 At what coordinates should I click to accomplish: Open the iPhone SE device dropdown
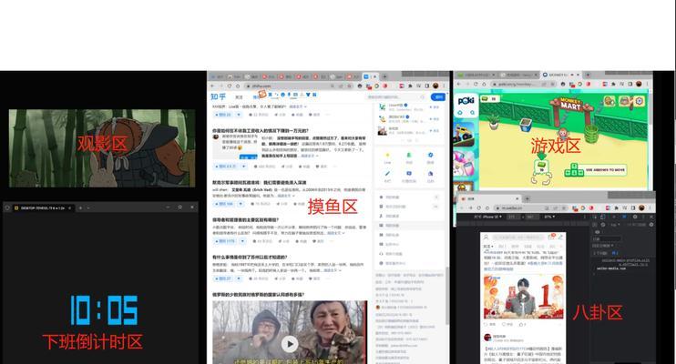(x=489, y=217)
